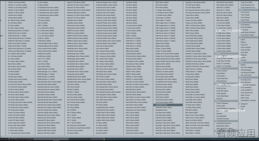This screenshot has height=141, width=259.
Task: Choose OneKnob Driver Mono [64bit]
Action: pyautogui.click(x=106, y=7)
